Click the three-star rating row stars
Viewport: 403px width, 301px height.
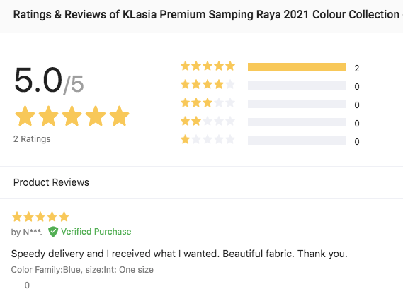pos(208,103)
